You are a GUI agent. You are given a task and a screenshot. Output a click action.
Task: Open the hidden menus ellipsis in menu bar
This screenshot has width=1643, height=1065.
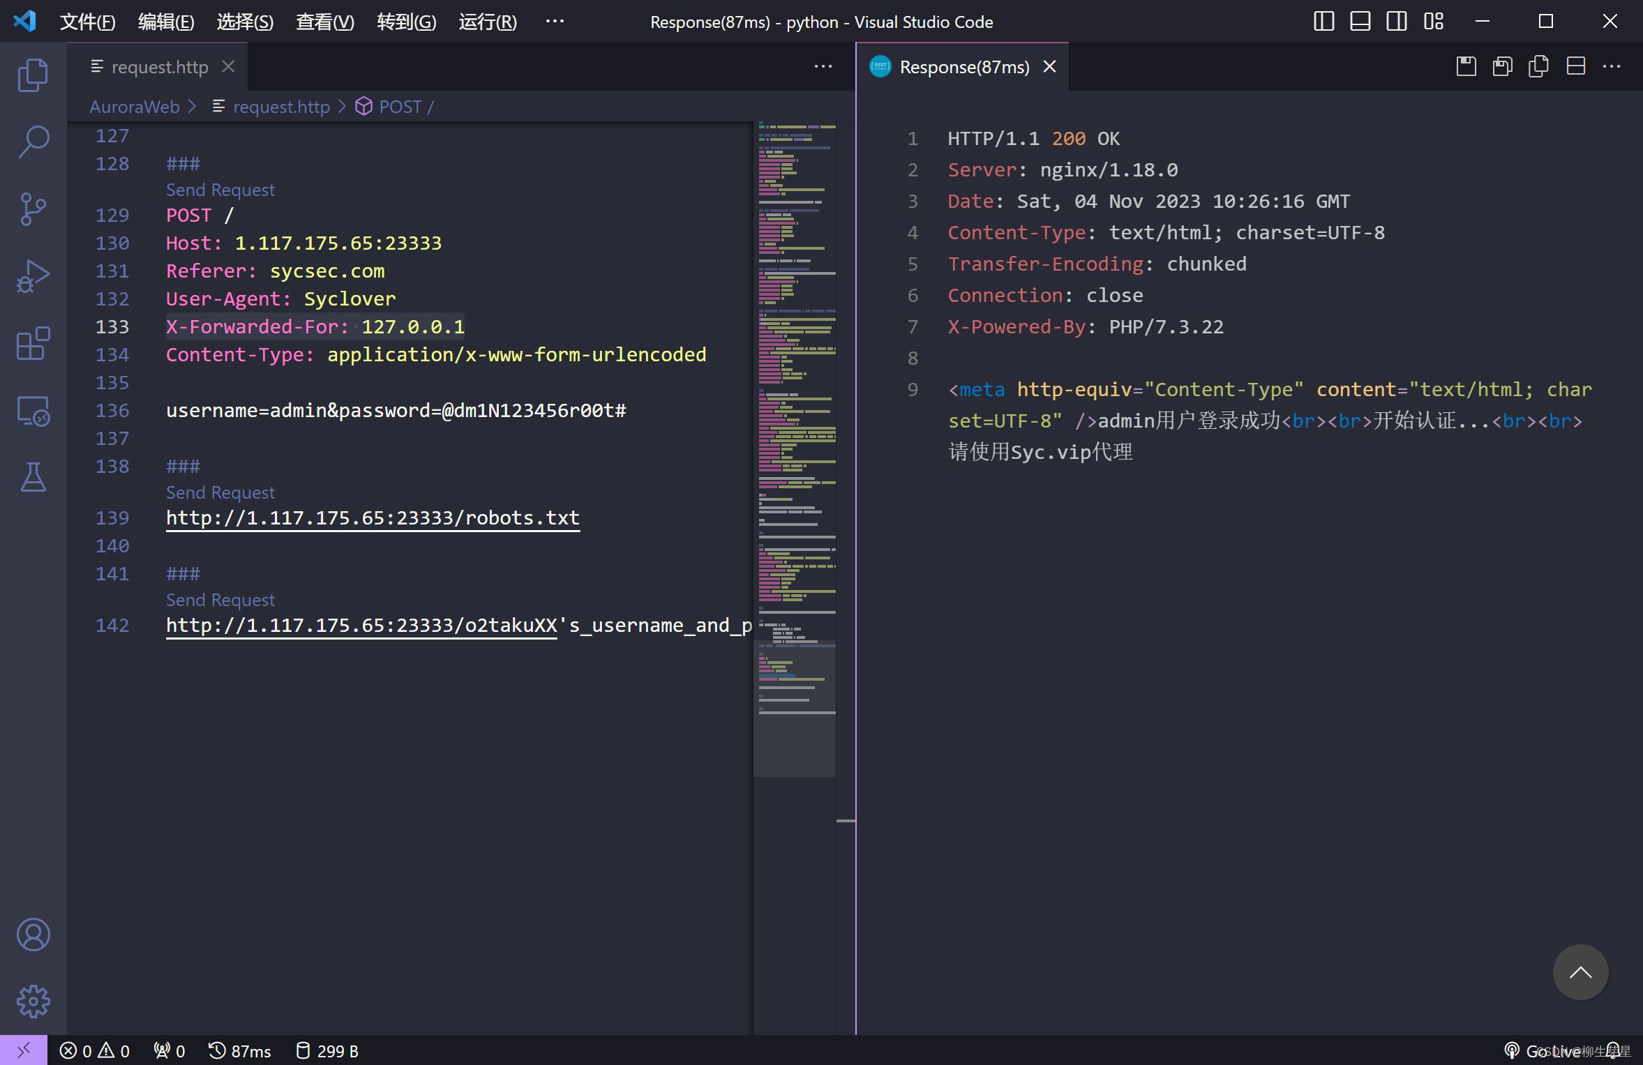tap(555, 22)
